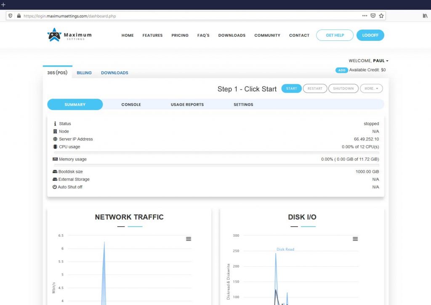
Task: Click the Maximum Settings logo
Action: point(69,35)
